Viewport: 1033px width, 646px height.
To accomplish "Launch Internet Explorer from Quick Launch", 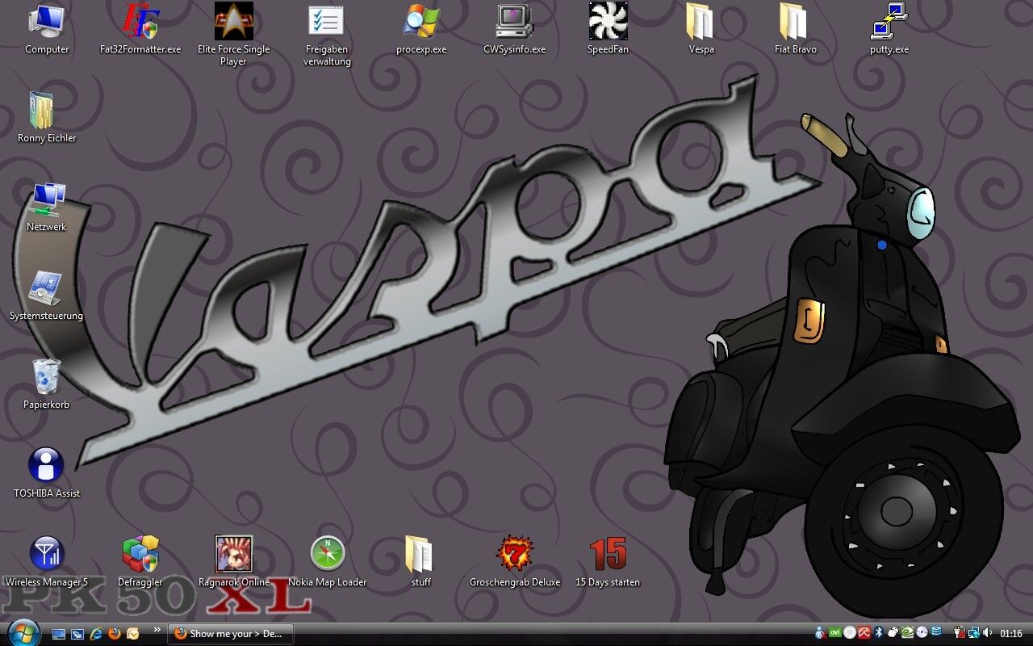I will [x=96, y=634].
